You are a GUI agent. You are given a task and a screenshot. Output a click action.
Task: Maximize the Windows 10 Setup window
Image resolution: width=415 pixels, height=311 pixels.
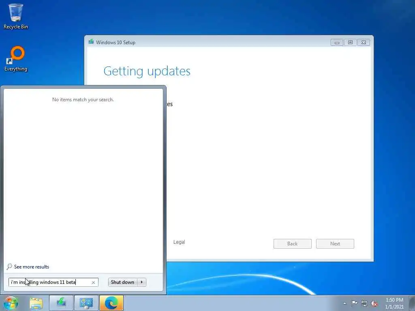[x=350, y=42]
